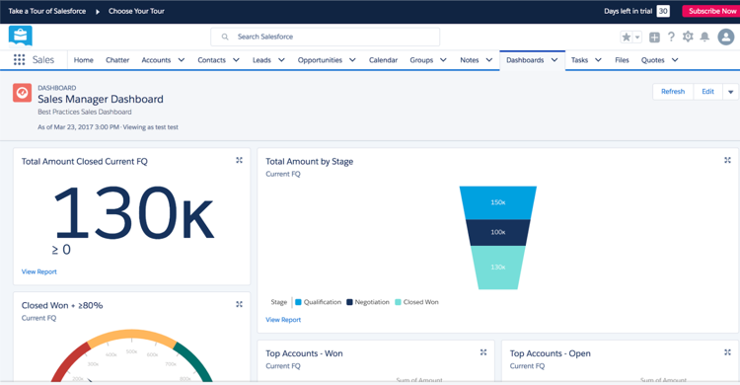Open the favorites list dropdown arrow
The height and width of the screenshot is (385, 740).
coord(637,37)
